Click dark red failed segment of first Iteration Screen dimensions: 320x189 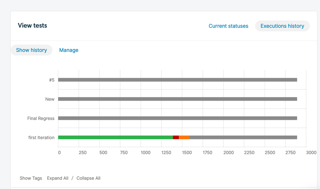176,137
